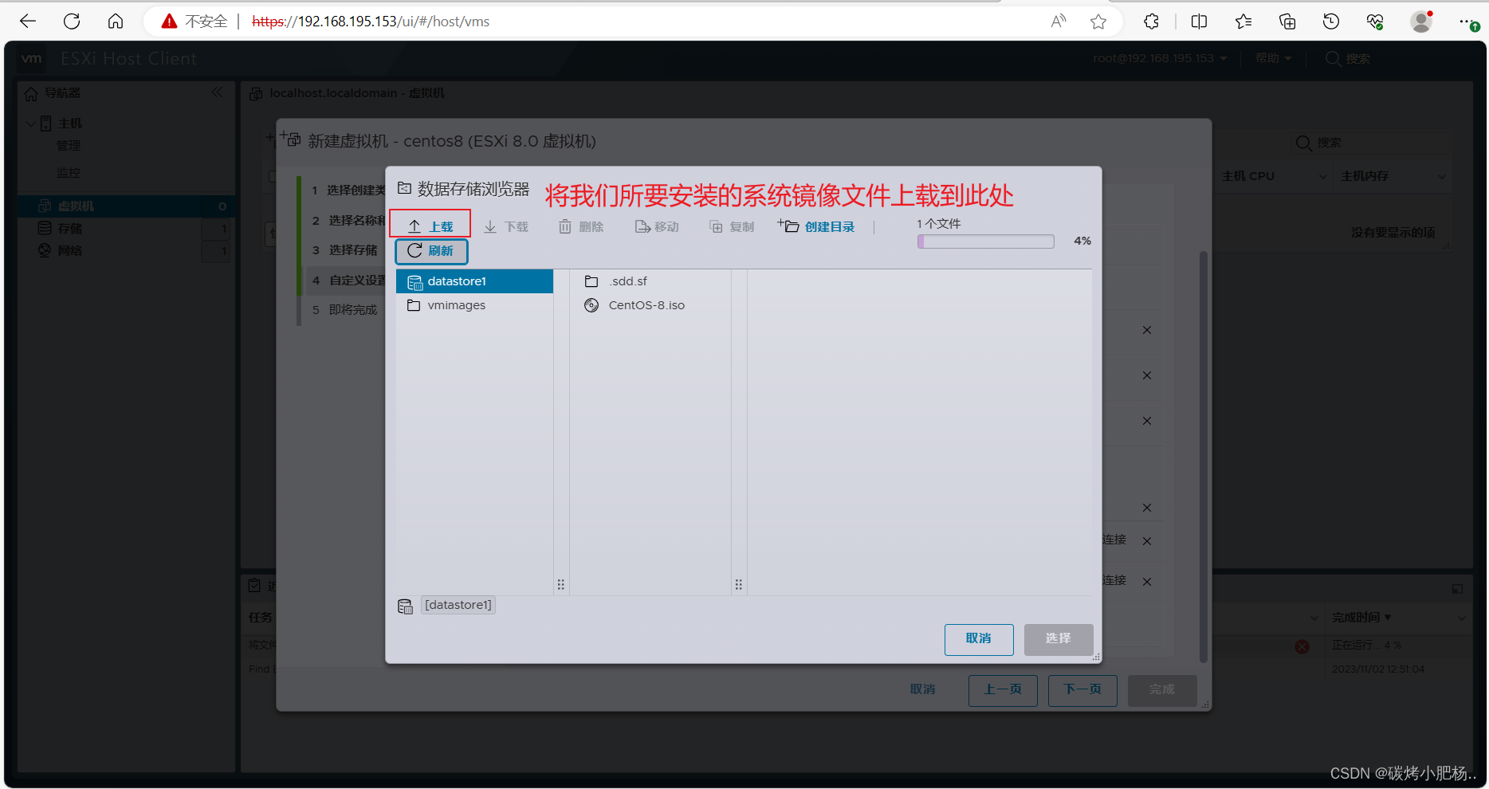Click the second column drag handle
Screen dimensions: 1489x789
(739, 585)
